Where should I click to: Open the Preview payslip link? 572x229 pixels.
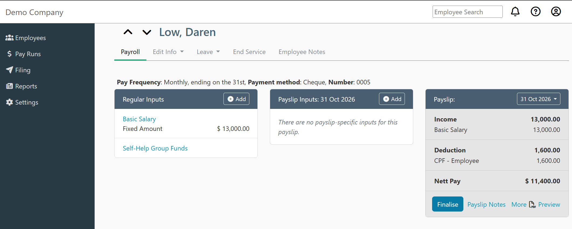point(549,205)
